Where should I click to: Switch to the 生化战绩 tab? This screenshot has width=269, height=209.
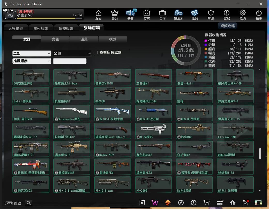tap(41, 28)
